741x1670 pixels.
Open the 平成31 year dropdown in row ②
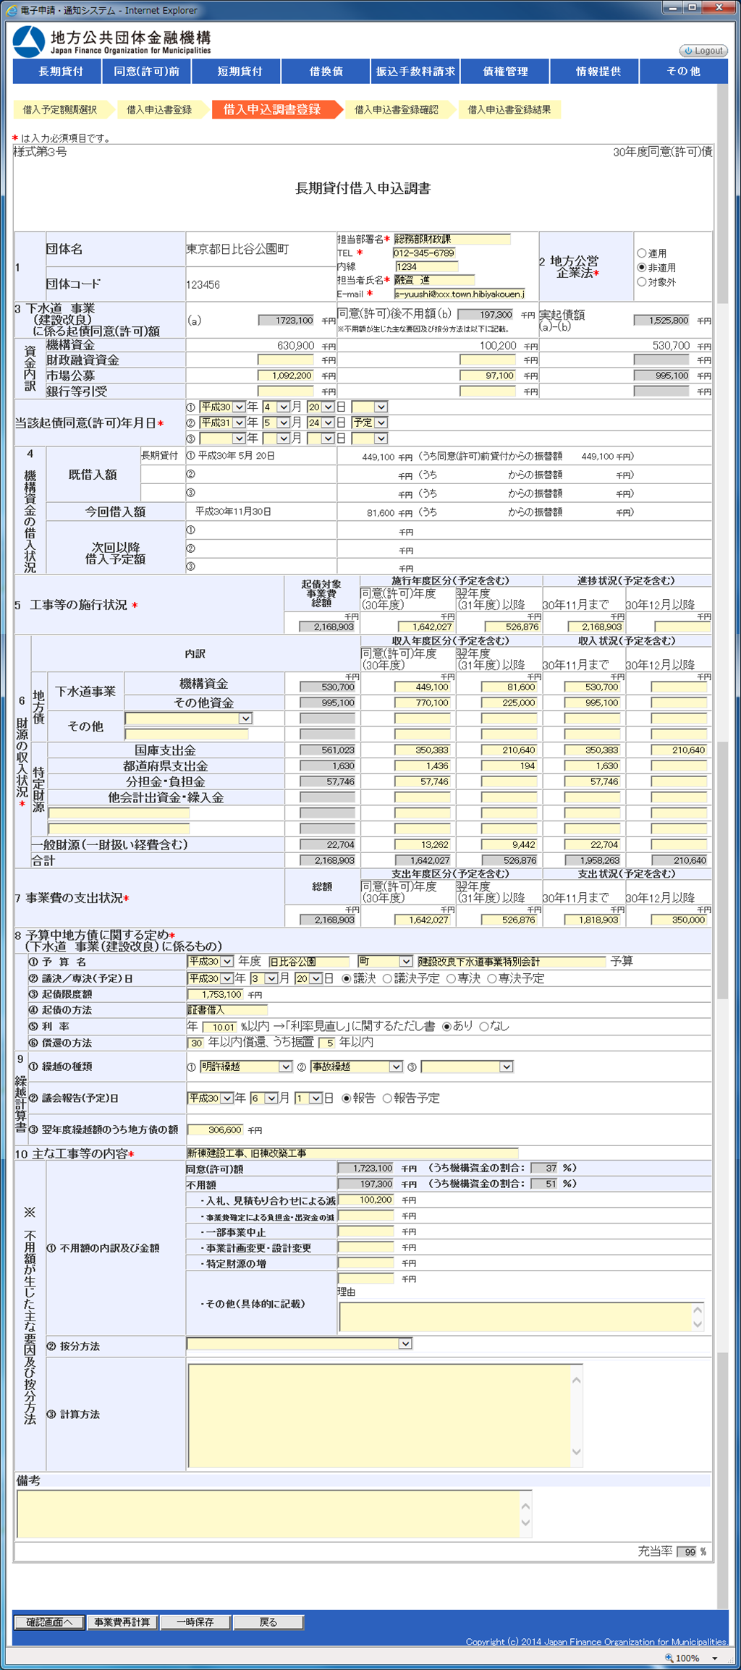(x=222, y=423)
